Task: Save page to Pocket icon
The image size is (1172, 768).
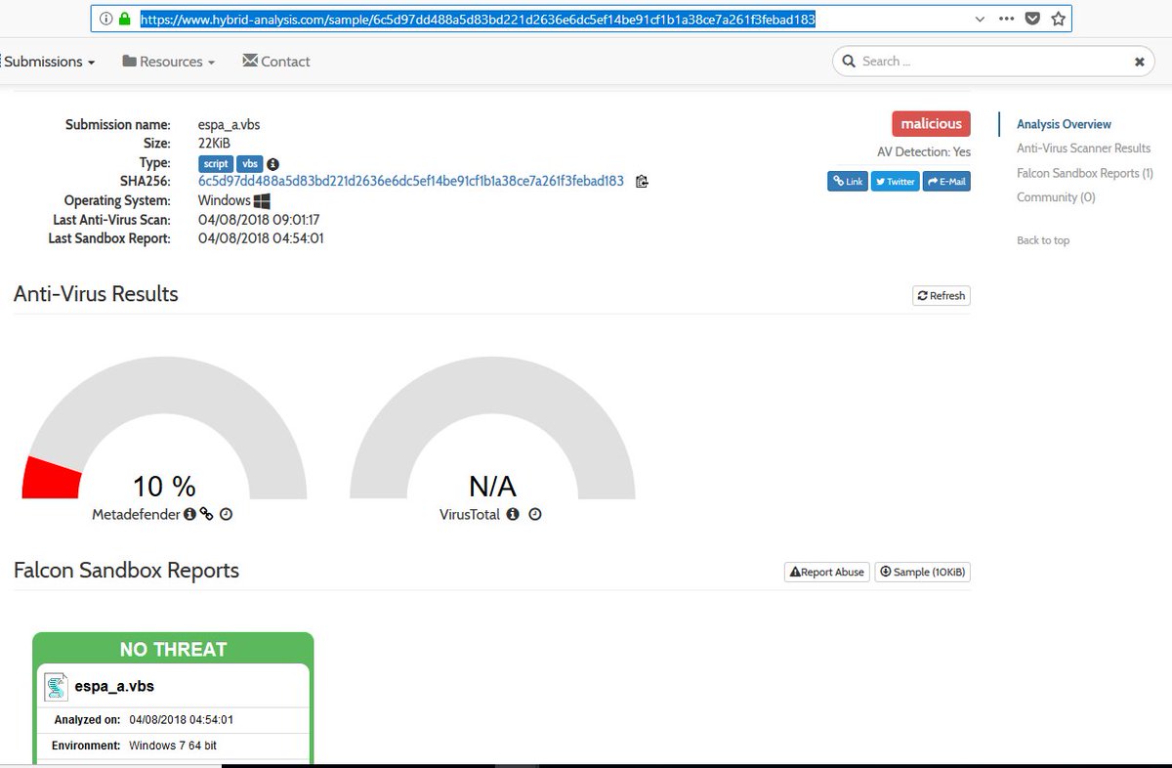Action: pos(1032,19)
